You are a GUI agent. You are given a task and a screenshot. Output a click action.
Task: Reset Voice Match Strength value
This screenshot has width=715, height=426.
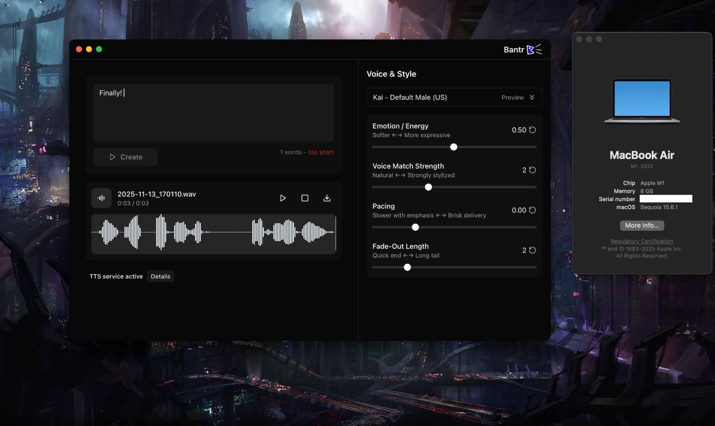tap(532, 170)
